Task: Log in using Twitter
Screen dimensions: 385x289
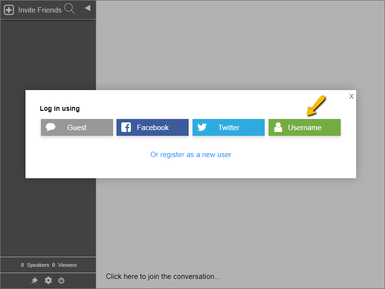Action: point(228,127)
